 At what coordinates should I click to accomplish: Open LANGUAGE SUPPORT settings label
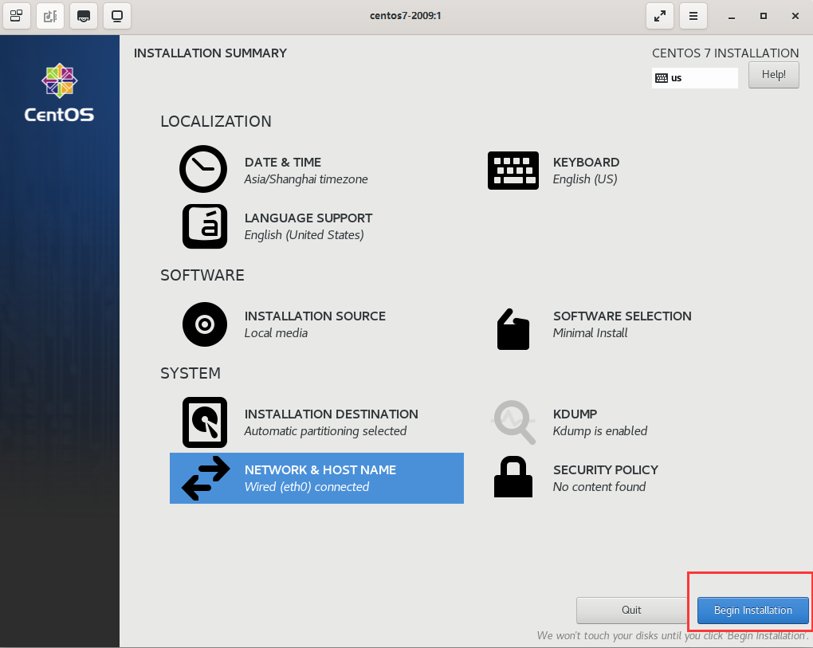tap(308, 218)
